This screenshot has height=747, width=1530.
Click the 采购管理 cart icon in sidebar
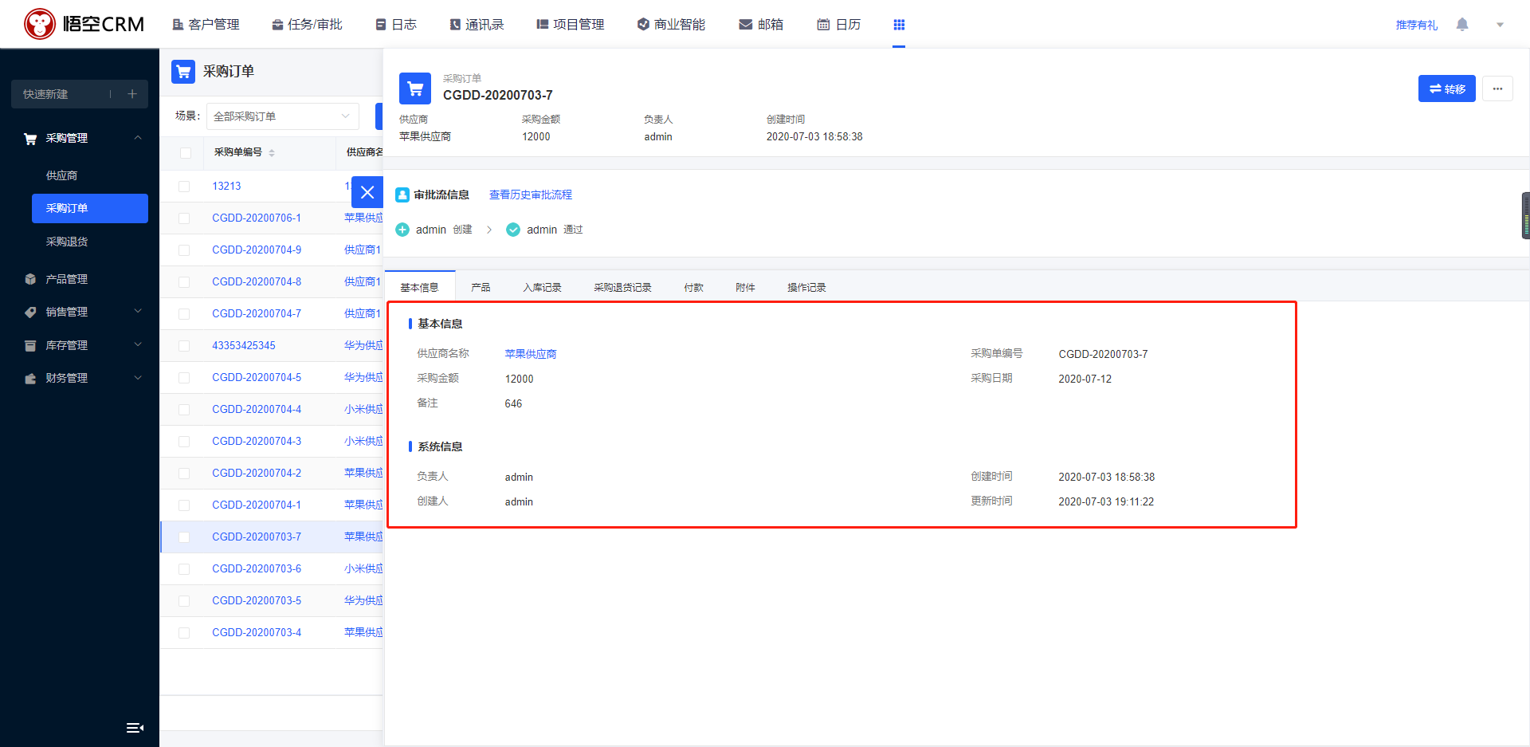[x=30, y=139]
